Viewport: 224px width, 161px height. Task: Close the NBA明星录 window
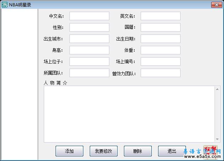pos(217,5)
